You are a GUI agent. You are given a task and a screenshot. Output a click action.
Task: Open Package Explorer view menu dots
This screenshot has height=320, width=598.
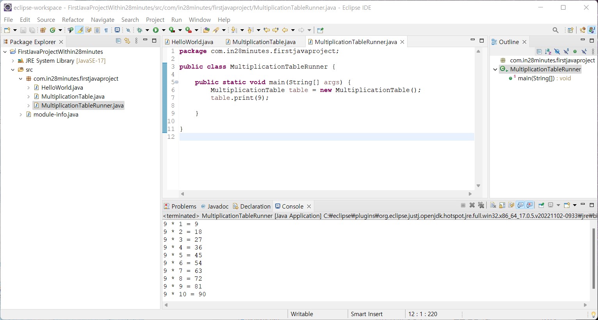coord(136,41)
